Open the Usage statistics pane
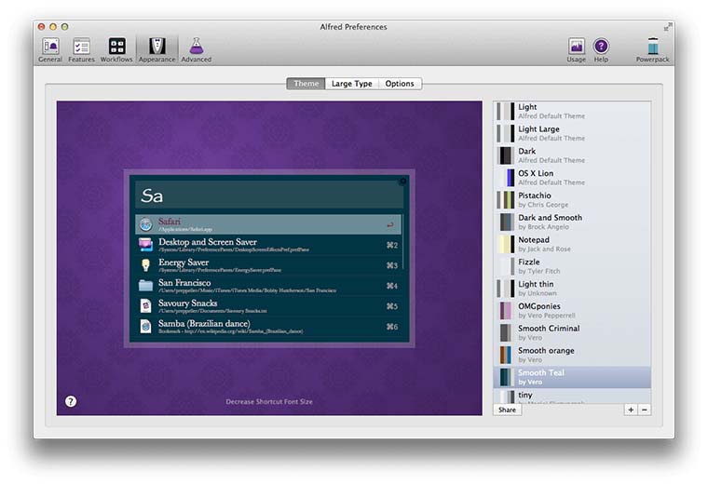This screenshot has height=485, width=708. [576, 49]
